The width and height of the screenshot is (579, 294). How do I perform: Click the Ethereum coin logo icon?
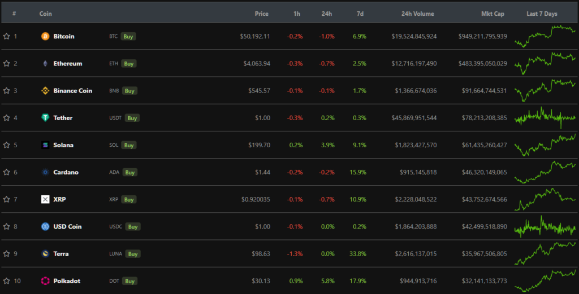(x=45, y=63)
